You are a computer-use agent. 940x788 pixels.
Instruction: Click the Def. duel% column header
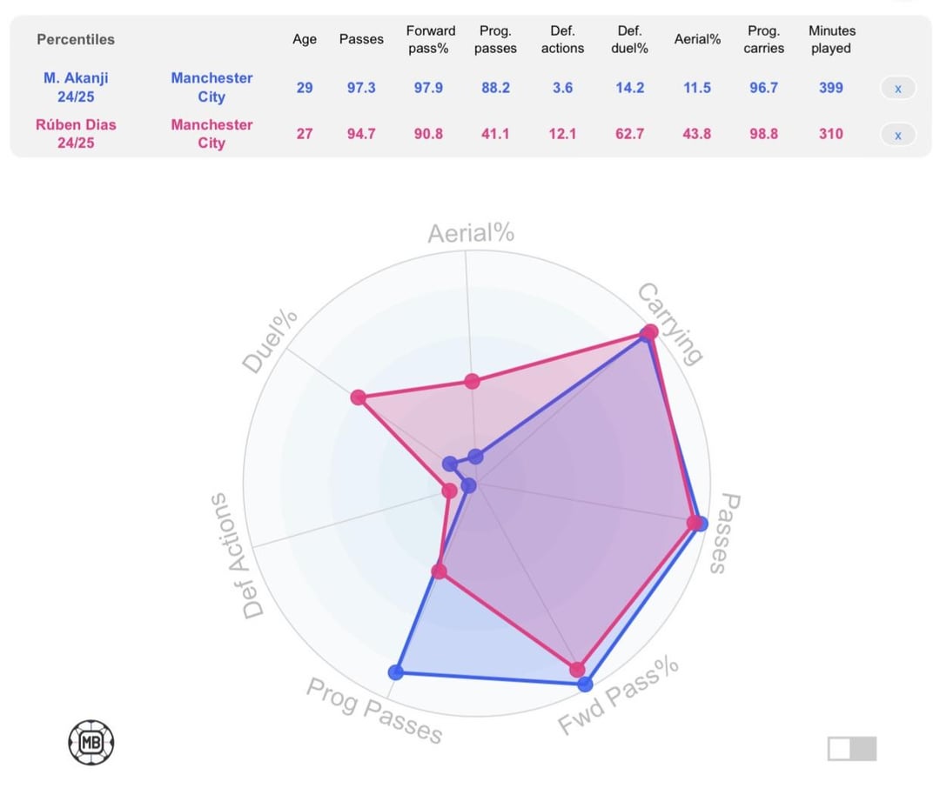tap(629, 39)
